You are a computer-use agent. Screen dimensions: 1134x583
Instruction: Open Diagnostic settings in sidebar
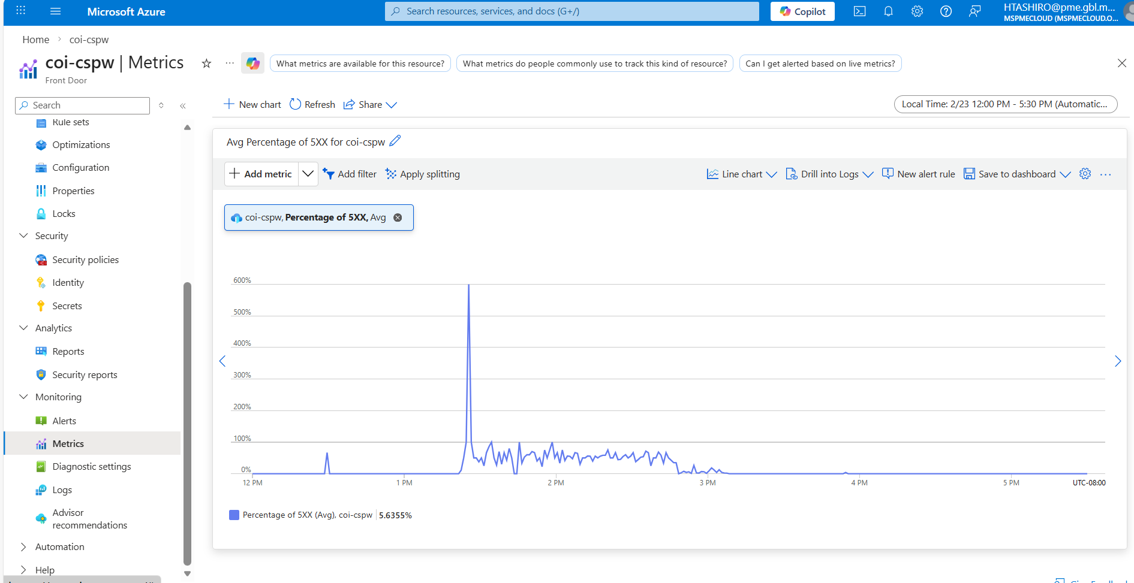point(91,467)
